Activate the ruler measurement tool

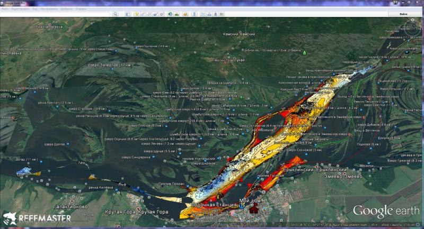[194, 14]
